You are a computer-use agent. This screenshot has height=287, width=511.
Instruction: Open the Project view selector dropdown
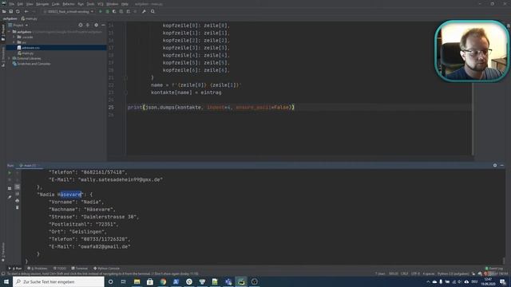pos(18,25)
